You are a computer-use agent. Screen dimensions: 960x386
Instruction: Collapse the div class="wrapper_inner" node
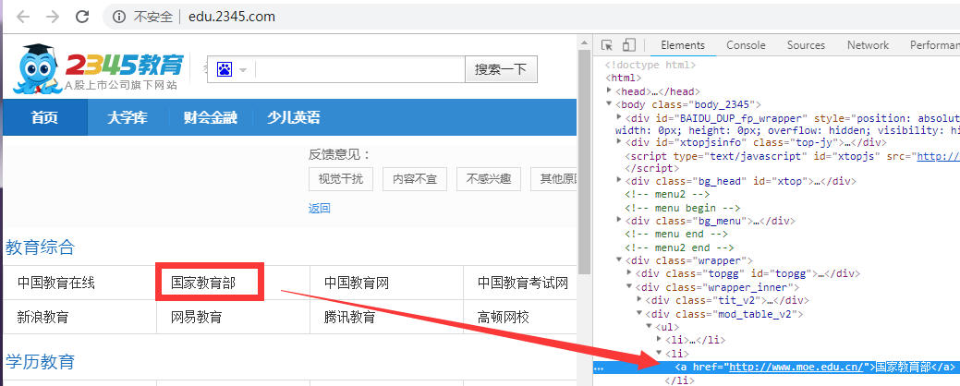click(630, 286)
